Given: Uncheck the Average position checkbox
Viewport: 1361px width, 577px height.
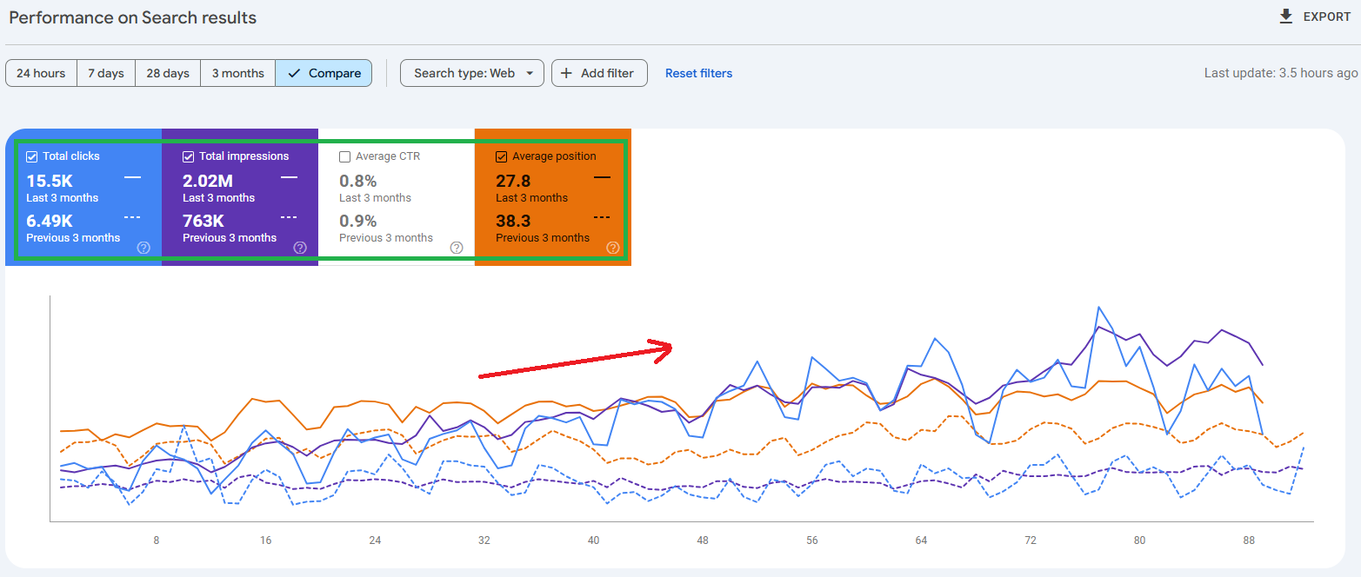Looking at the screenshot, I should tap(502, 156).
